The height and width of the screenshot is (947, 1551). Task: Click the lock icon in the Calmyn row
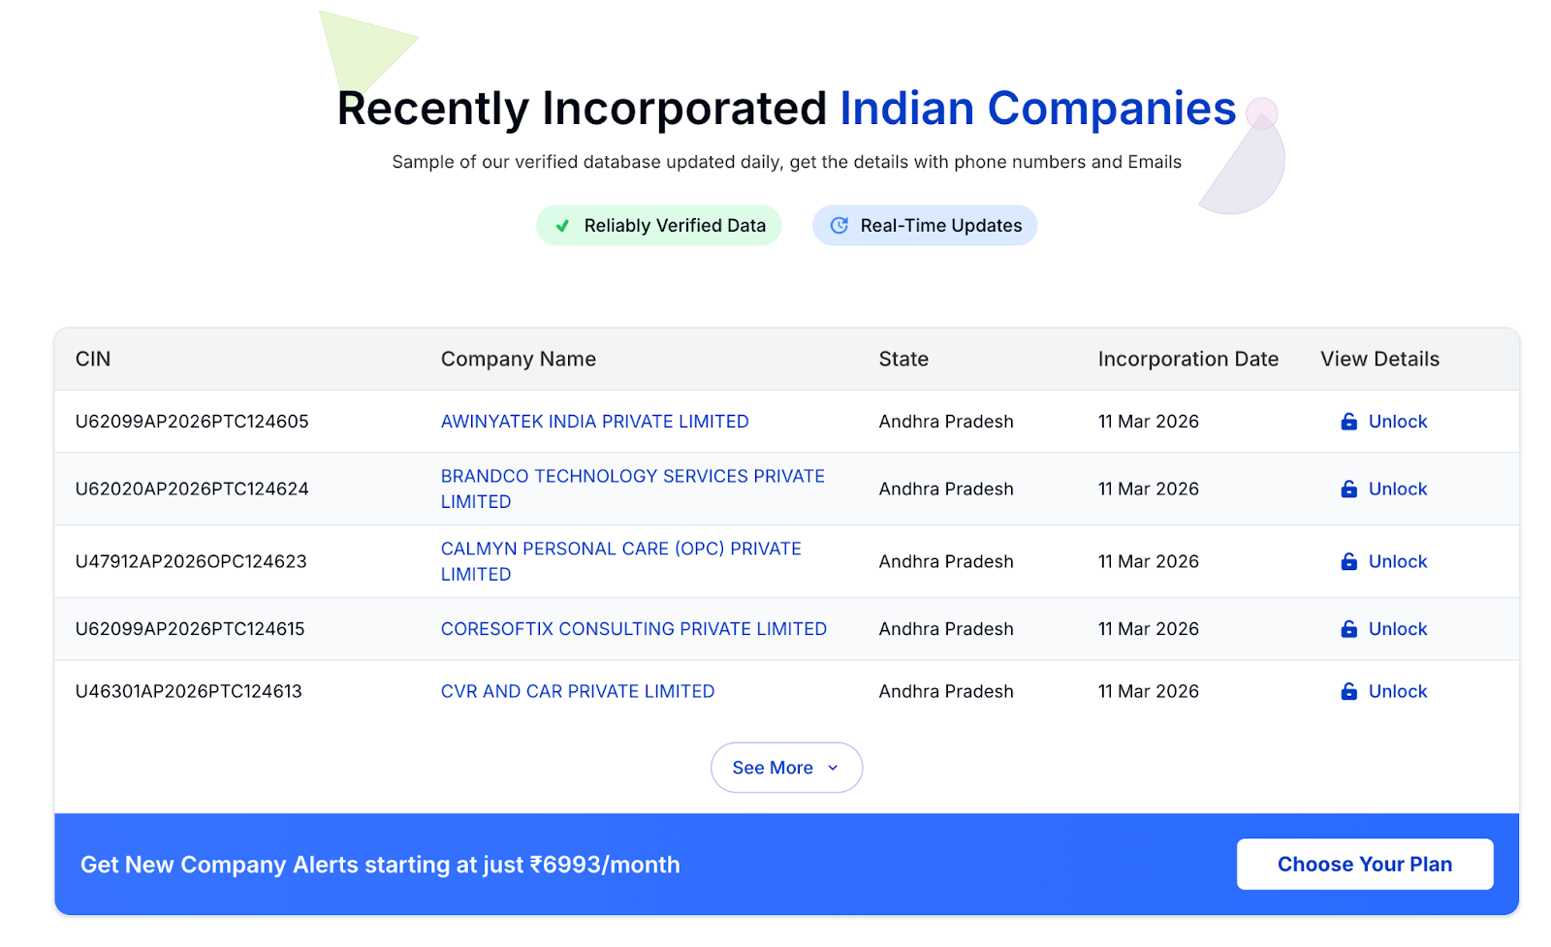tap(1348, 562)
